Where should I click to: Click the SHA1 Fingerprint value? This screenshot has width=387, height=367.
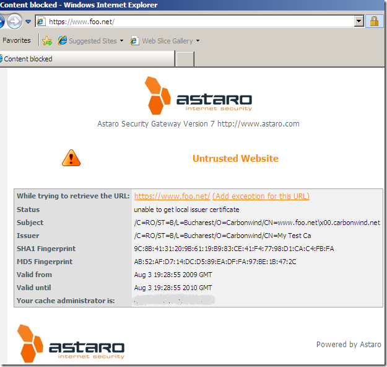tap(233, 249)
